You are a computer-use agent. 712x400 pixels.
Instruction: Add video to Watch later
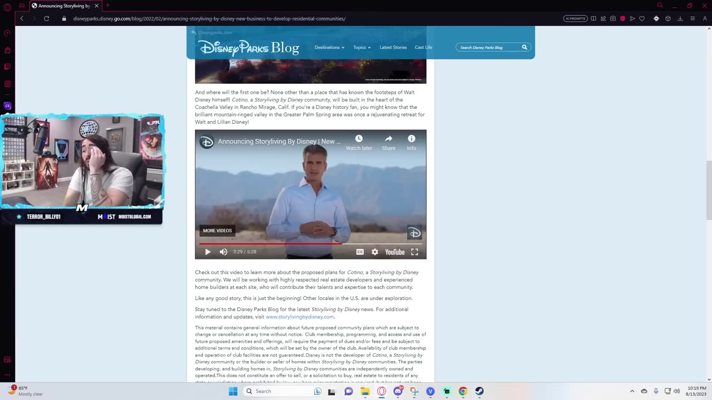[359, 142]
